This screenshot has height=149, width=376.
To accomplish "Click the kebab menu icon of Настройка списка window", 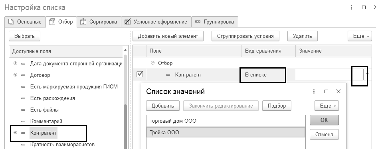I will (x=351, y=8).
